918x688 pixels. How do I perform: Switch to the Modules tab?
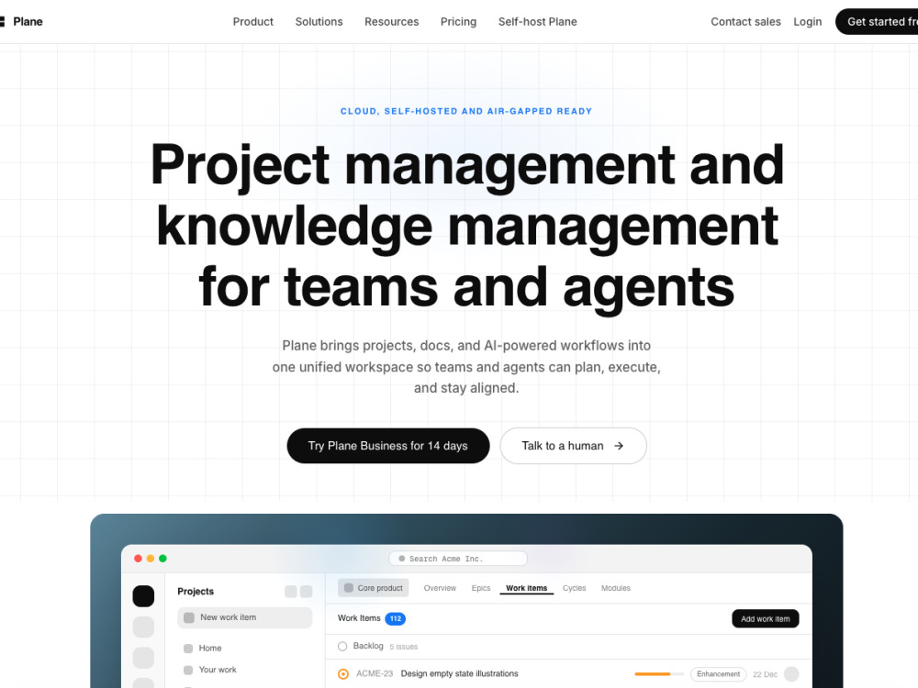pos(616,588)
